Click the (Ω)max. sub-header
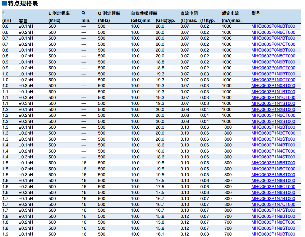 189,20
